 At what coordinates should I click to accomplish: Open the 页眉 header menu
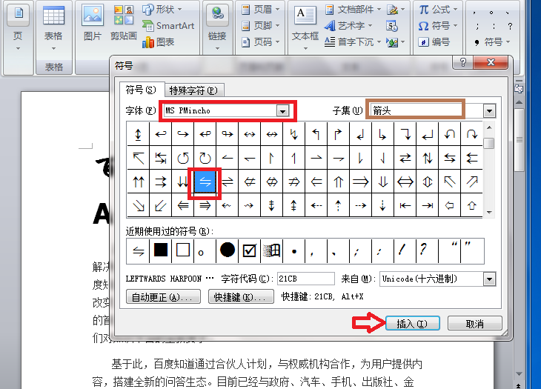tap(261, 10)
